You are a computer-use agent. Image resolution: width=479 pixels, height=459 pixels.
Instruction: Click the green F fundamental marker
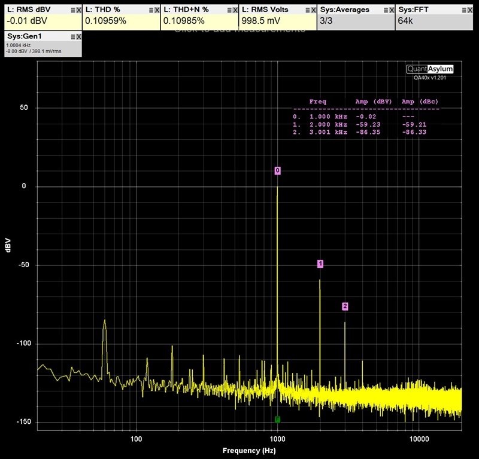click(277, 420)
